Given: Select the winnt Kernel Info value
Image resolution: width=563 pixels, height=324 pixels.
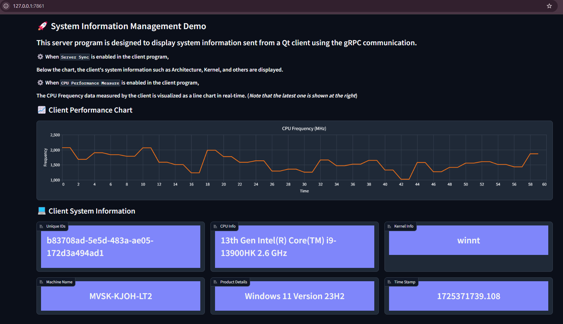Looking at the screenshot, I should tap(468, 240).
